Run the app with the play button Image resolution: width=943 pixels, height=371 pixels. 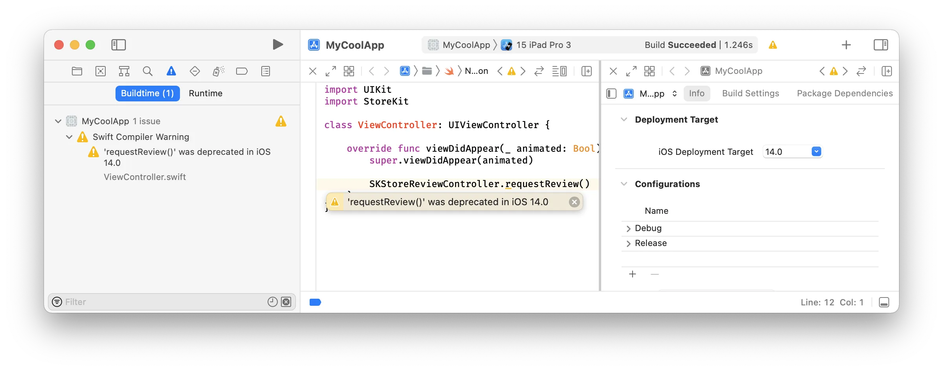pyautogui.click(x=278, y=44)
